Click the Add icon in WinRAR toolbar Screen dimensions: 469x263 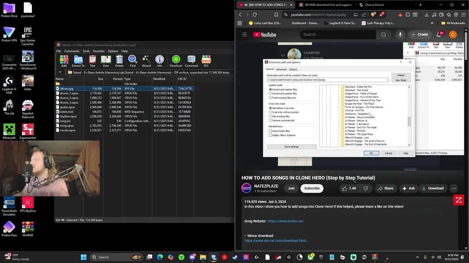pos(64,61)
